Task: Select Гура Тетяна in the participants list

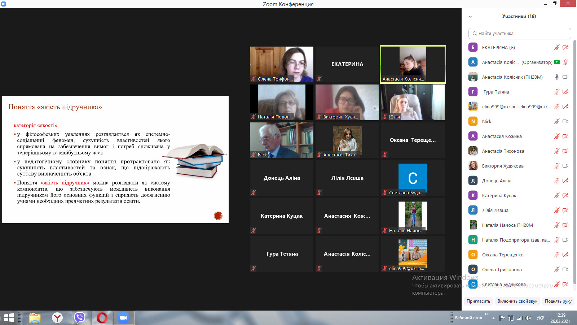Action: pyautogui.click(x=496, y=92)
